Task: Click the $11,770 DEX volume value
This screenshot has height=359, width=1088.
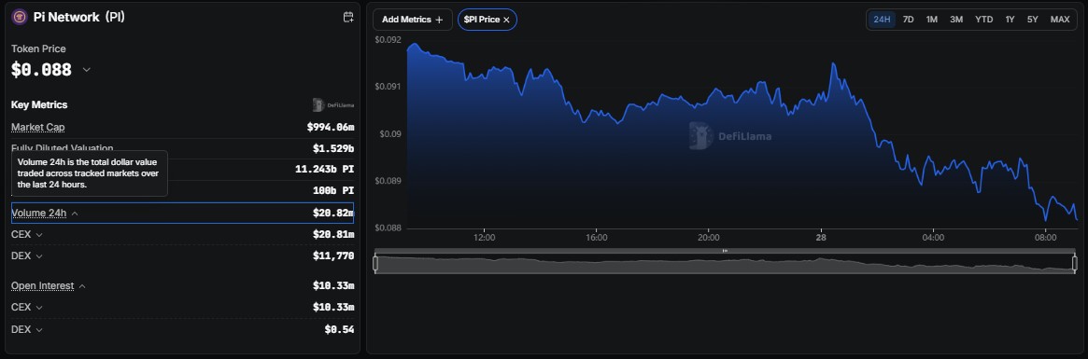Action: (x=333, y=255)
